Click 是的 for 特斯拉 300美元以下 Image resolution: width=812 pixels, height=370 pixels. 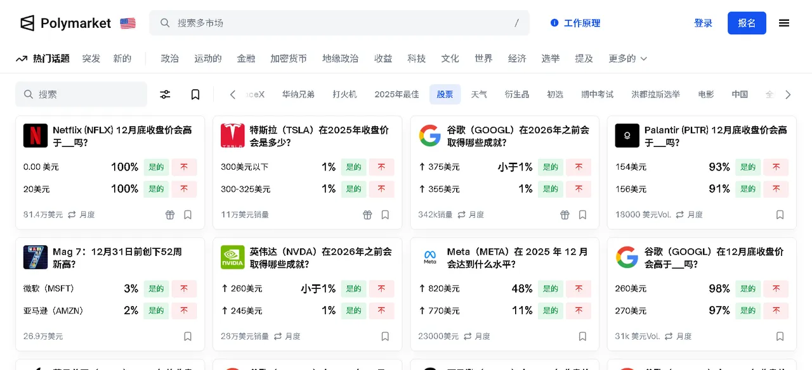click(x=353, y=167)
